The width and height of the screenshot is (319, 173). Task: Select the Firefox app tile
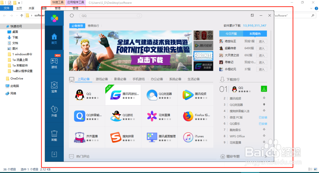[x=195, y=116]
